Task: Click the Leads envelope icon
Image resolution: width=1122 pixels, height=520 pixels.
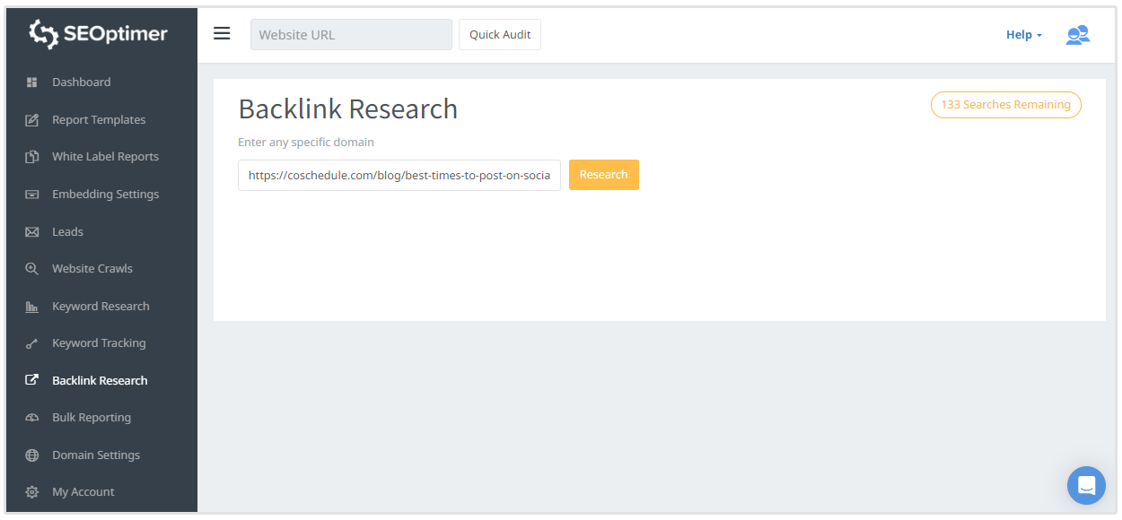Action: pos(32,232)
